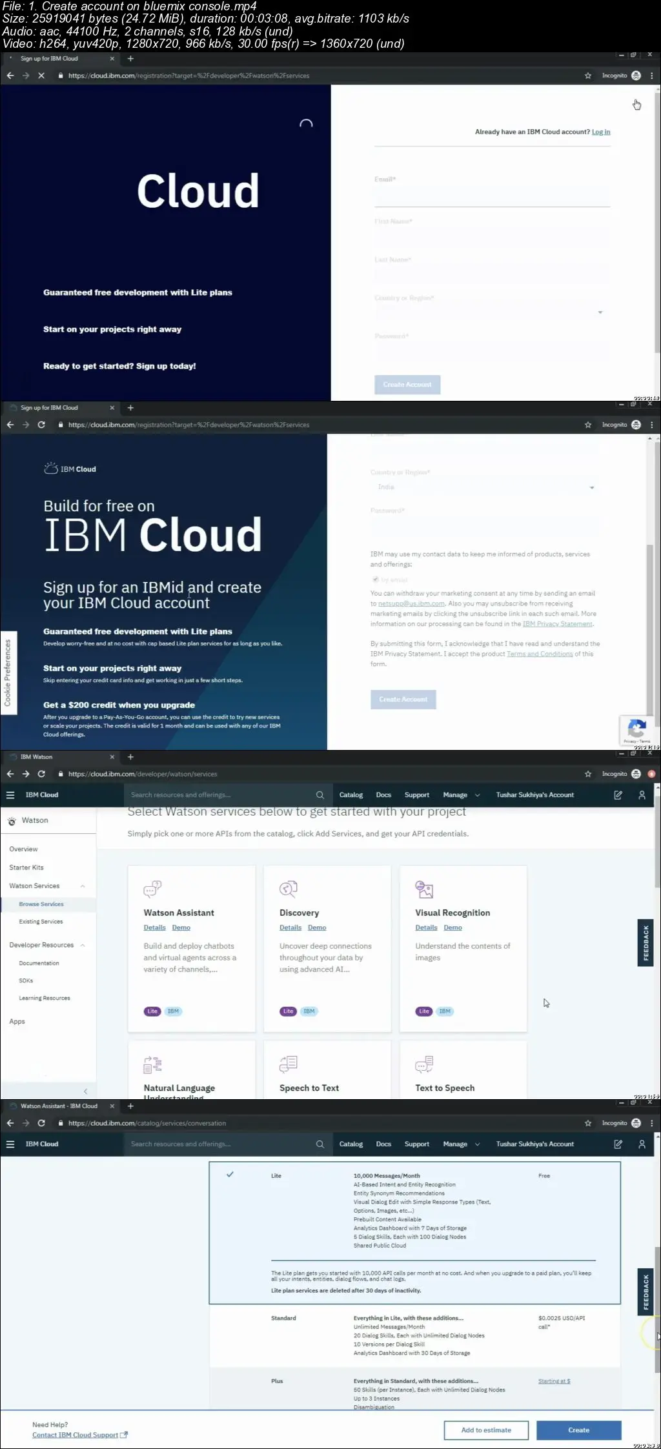The image size is (661, 1449).
Task: Collapse the Watson sidebar with the chevron
Action: pyautogui.click(x=85, y=1091)
